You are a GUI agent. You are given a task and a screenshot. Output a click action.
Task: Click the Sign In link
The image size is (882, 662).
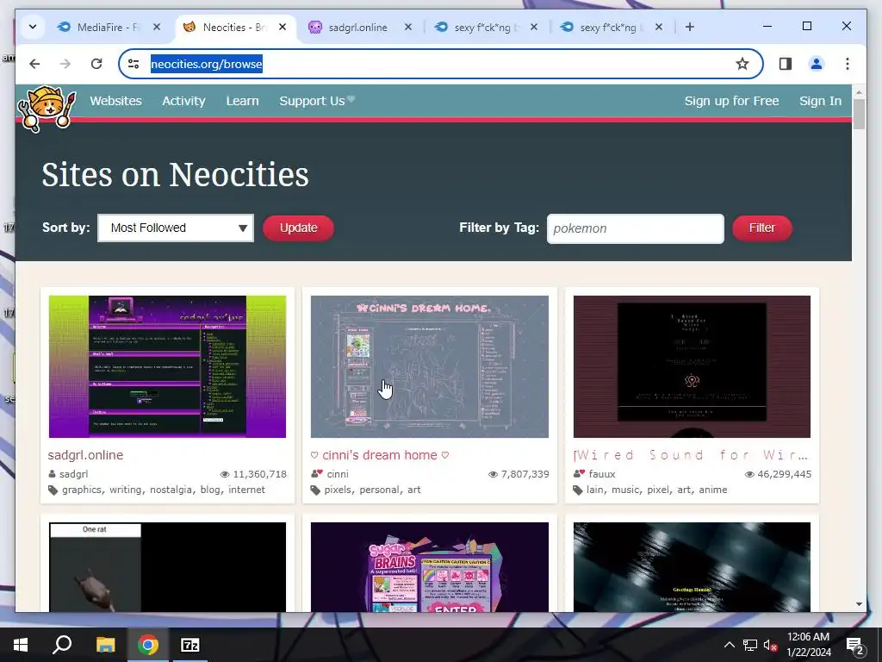tap(821, 101)
